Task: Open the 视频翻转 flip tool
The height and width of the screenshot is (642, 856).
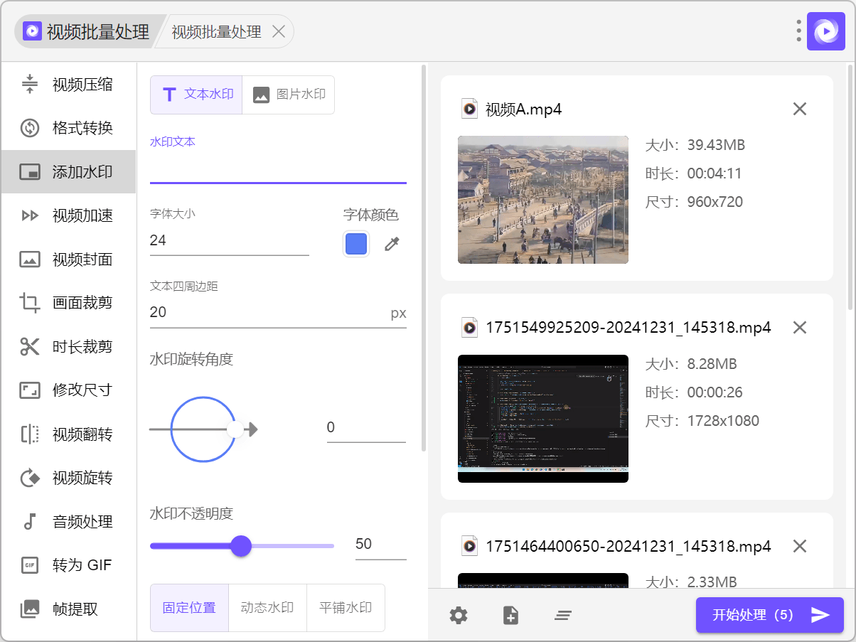Action: 68,434
